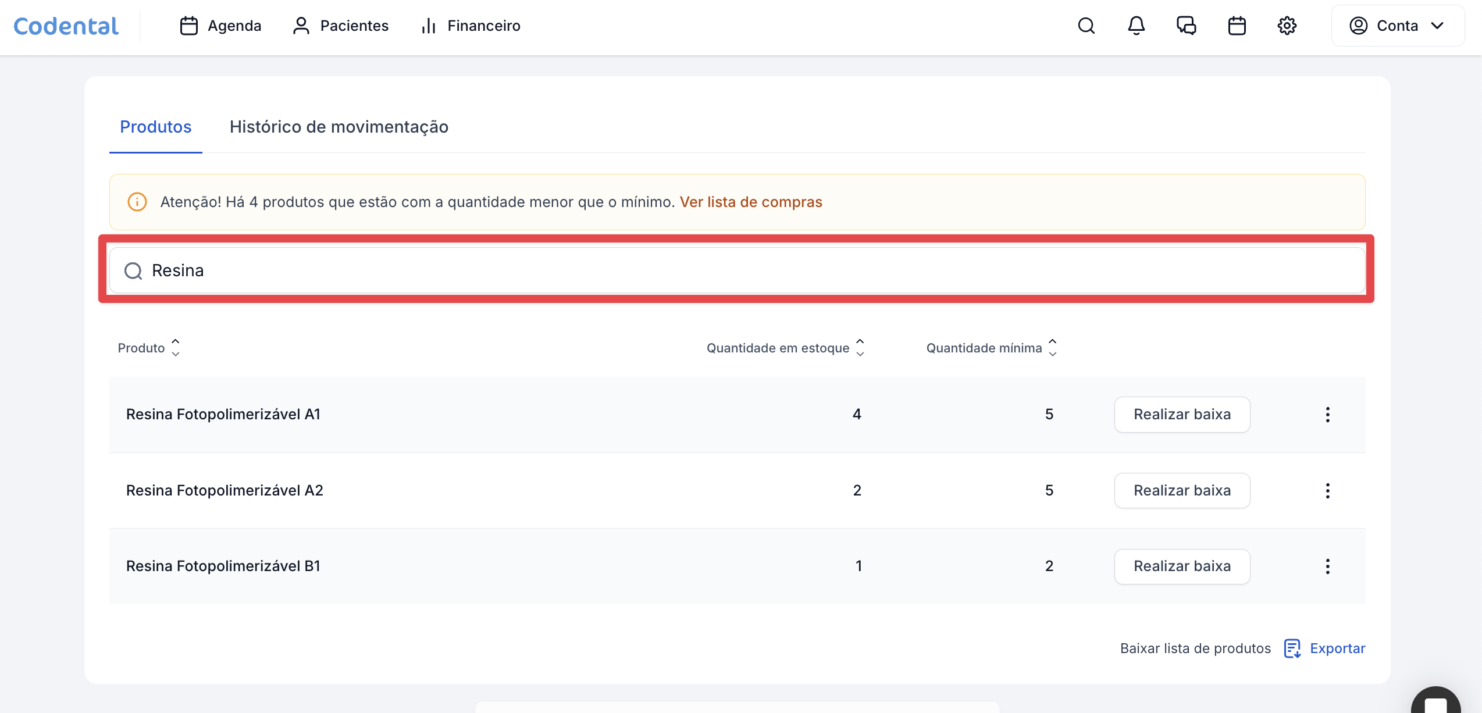Open Ver lista de compras link
This screenshot has width=1482, height=713.
tap(750, 202)
